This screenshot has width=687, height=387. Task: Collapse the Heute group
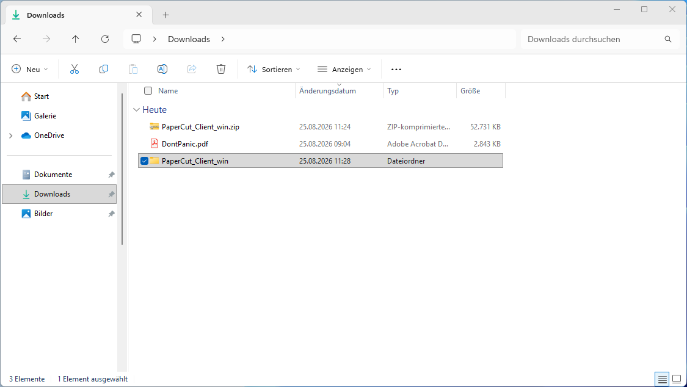[136, 109]
